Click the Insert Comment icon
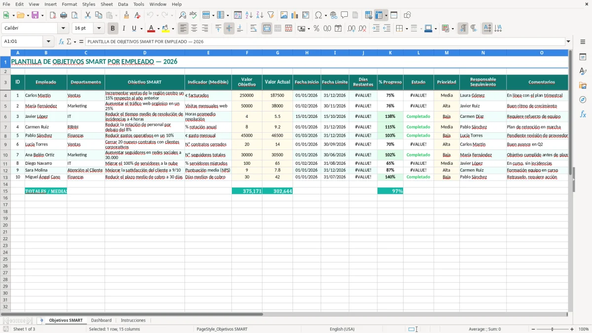This screenshot has width=592, height=333. pyautogui.click(x=344, y=15)
